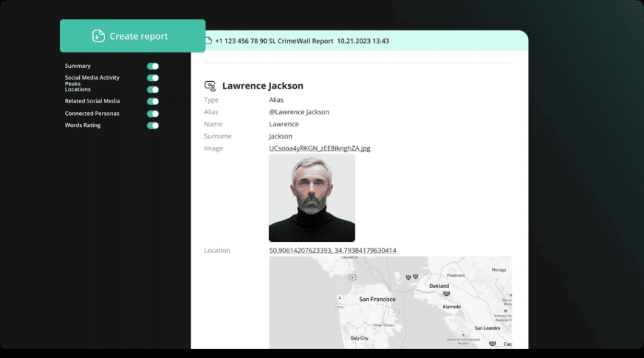
Task: Click the Oakland International Airport plane icon
Action: coord(463,335)
